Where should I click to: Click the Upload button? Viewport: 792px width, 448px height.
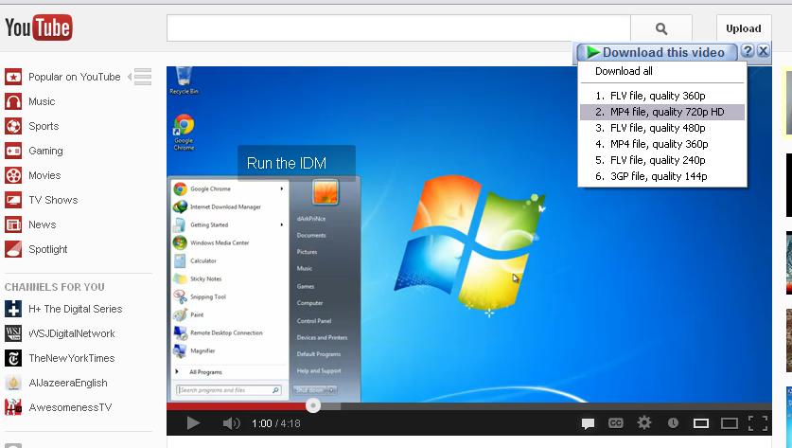[744, 28]
